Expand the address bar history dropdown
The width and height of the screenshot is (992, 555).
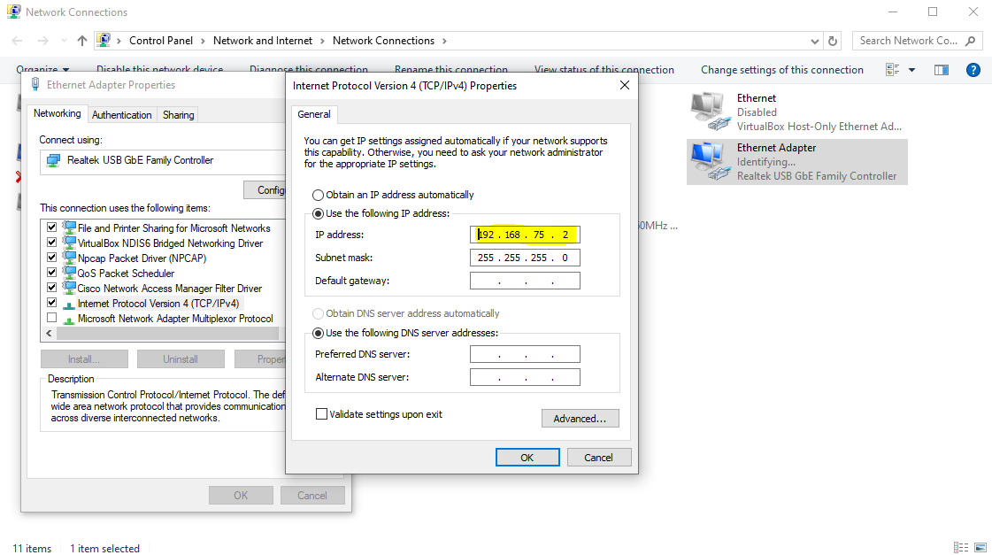tap(815, 41)
